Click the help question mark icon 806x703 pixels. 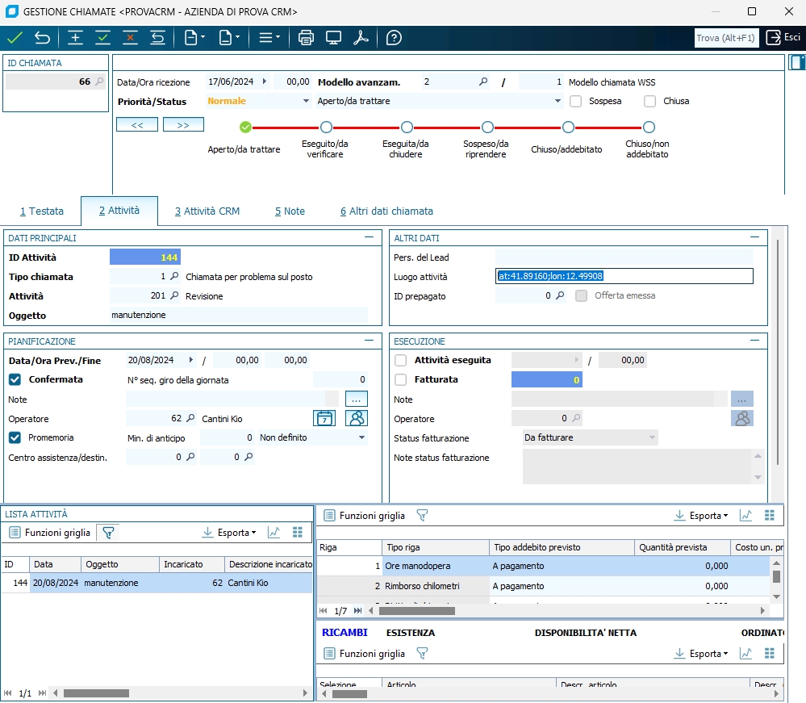394,38
